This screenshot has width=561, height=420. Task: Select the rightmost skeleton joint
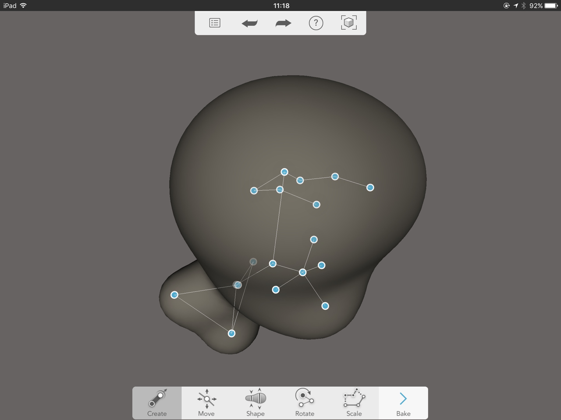point(370,188)
